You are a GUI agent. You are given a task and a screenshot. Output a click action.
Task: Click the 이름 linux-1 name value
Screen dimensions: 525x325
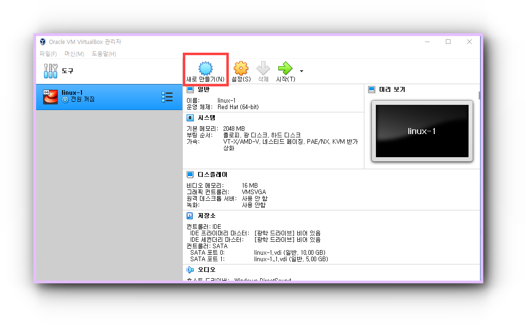click(226, 101)
